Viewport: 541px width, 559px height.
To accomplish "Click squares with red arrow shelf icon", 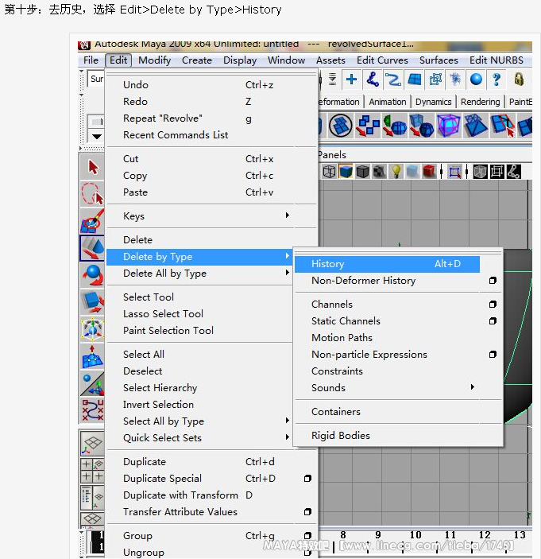I will pyautogui.click(x=368, y=126).
